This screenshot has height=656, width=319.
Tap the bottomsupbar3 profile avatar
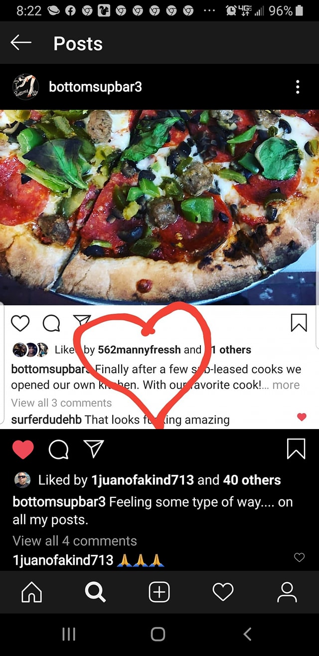point(25,87)
